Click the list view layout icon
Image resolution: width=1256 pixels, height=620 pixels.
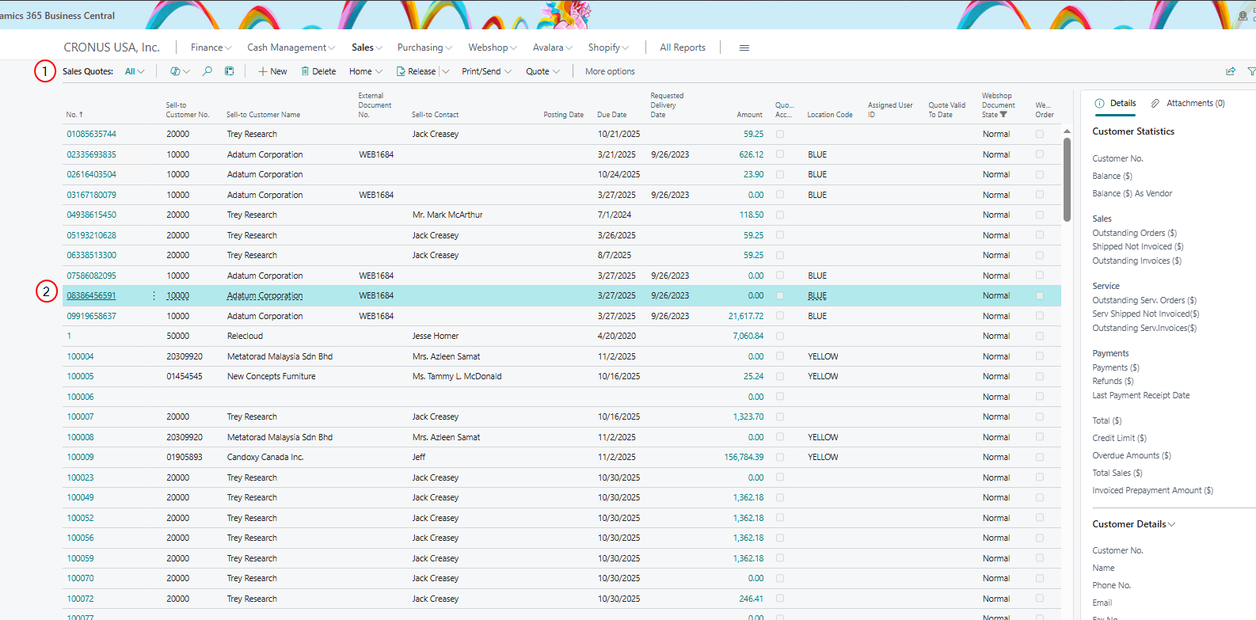(230, 71)
